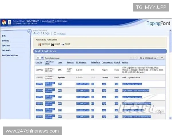The width and height of the screenshot is (172, 138).
Task: Click the Reset icon in Audit Log Functions
Action: pos(63,44)
